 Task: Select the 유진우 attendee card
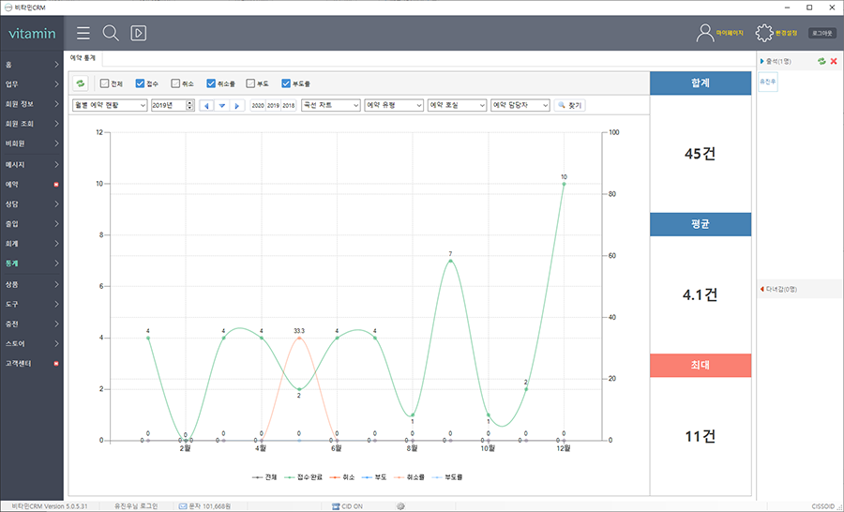(x=767, y=82)
